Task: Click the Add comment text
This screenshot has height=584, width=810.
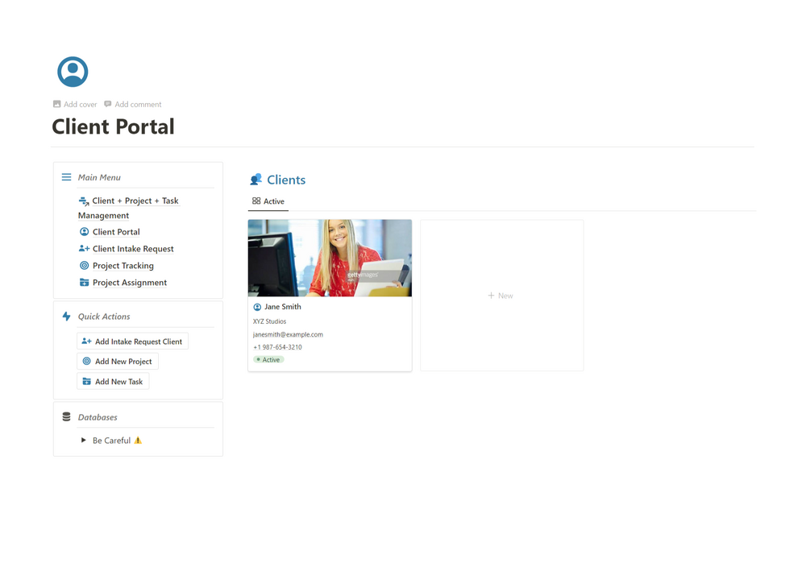Action: click(x=138, y=104)
